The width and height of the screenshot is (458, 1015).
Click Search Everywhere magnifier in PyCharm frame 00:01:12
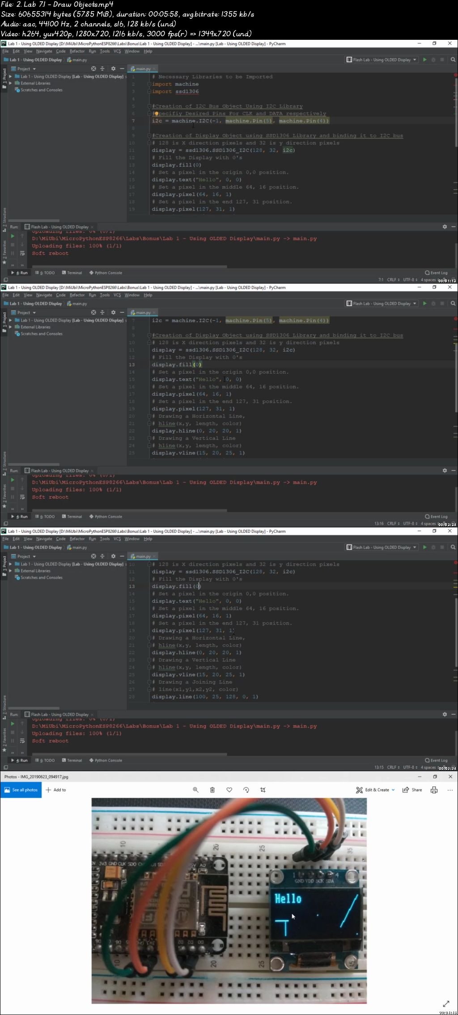[x=453, y=59]
